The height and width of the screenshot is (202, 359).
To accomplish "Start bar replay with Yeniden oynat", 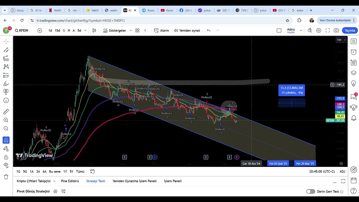I will coord(187,31).
